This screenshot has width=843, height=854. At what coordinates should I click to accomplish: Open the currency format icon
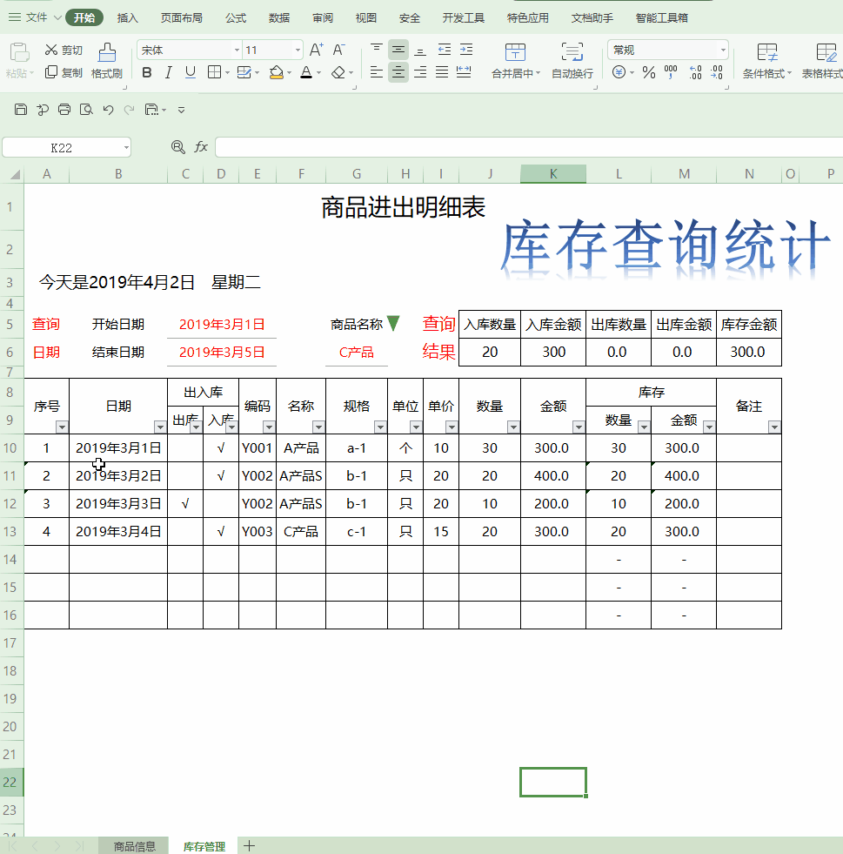[x=619, y=72]
